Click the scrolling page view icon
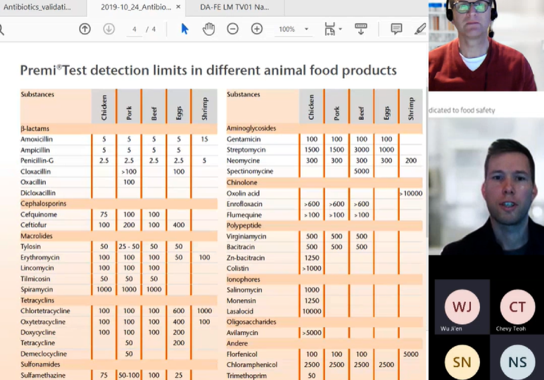The width and height of the screenshot is (544, 380). [x=361, y=29]
